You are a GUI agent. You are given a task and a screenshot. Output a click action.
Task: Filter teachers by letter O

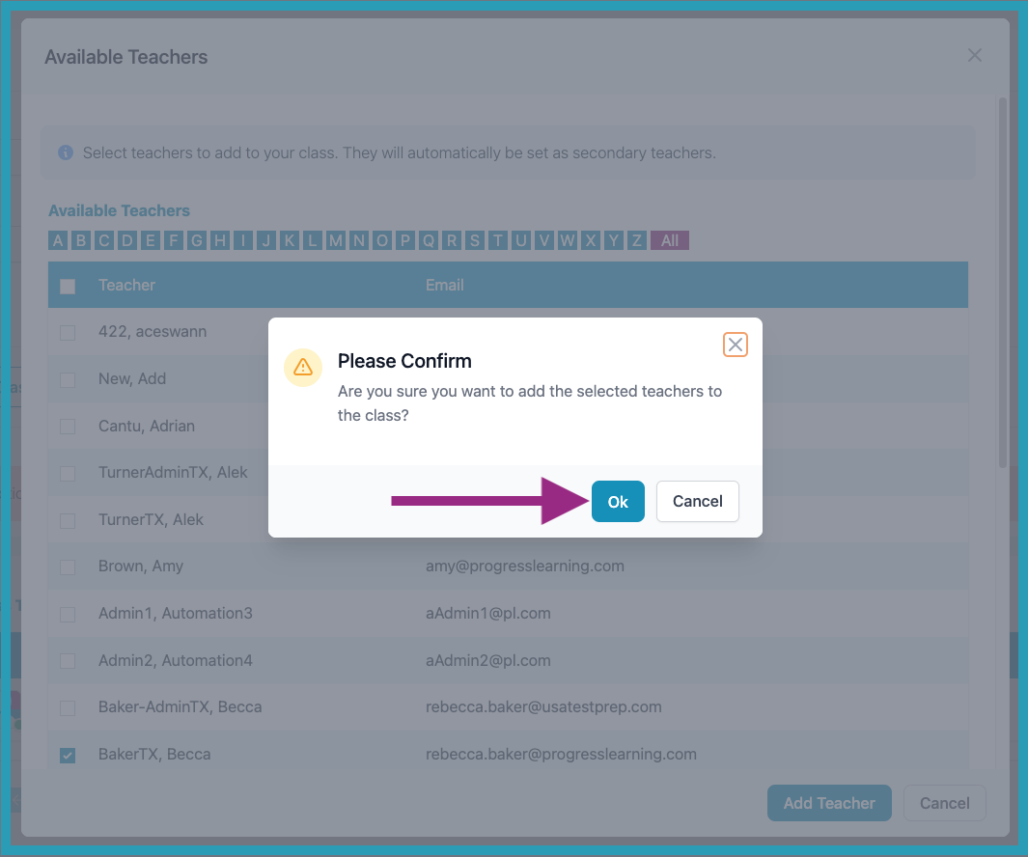[x=382, y=240]
